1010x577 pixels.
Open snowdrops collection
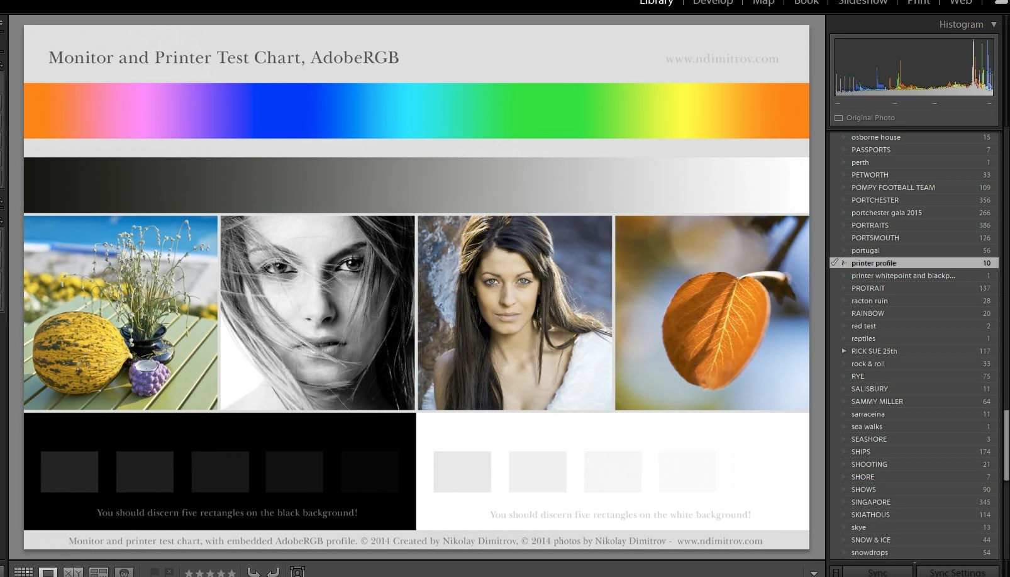point(914,552)
